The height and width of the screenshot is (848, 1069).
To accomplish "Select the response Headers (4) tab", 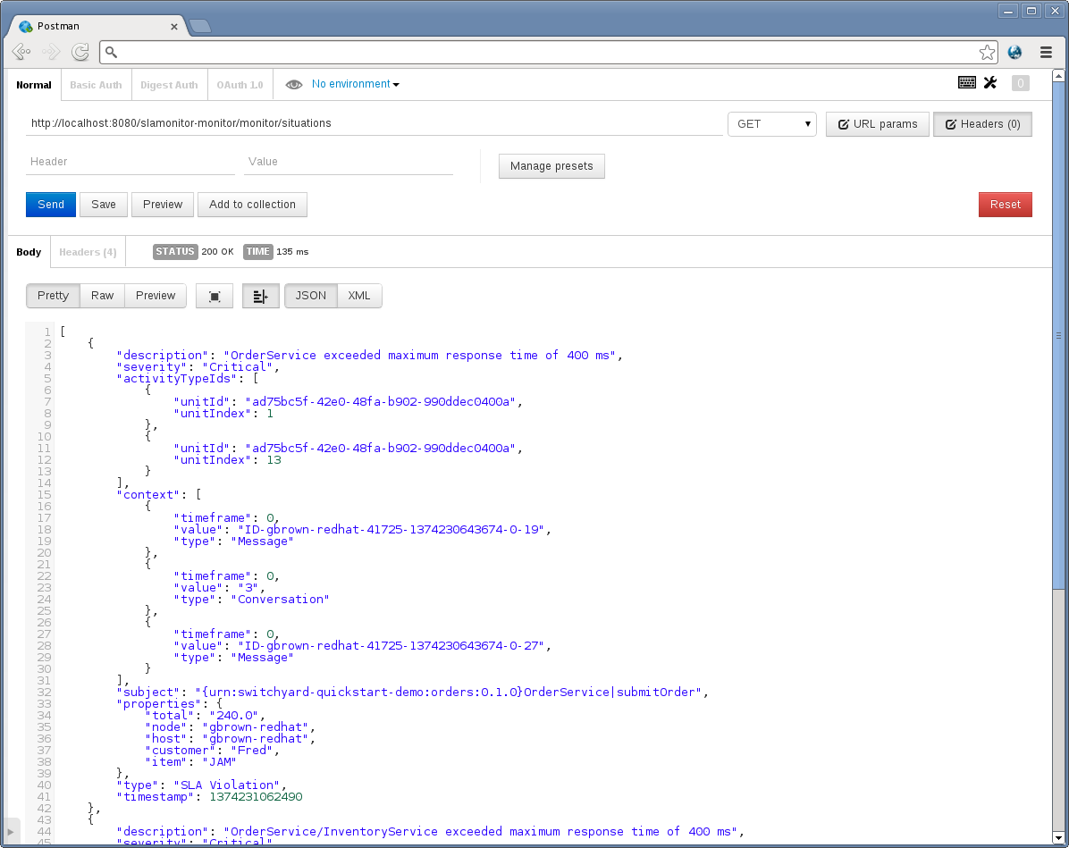I will point(88,251).
